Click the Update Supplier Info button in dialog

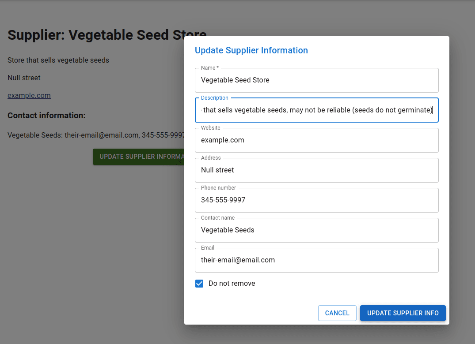click(x=403, y=313)
